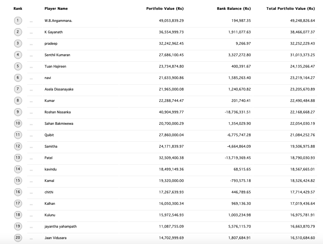
Task: Click the rank-change indicator beside Quibit
Action: pyautogui.click(x=31, y=136)
